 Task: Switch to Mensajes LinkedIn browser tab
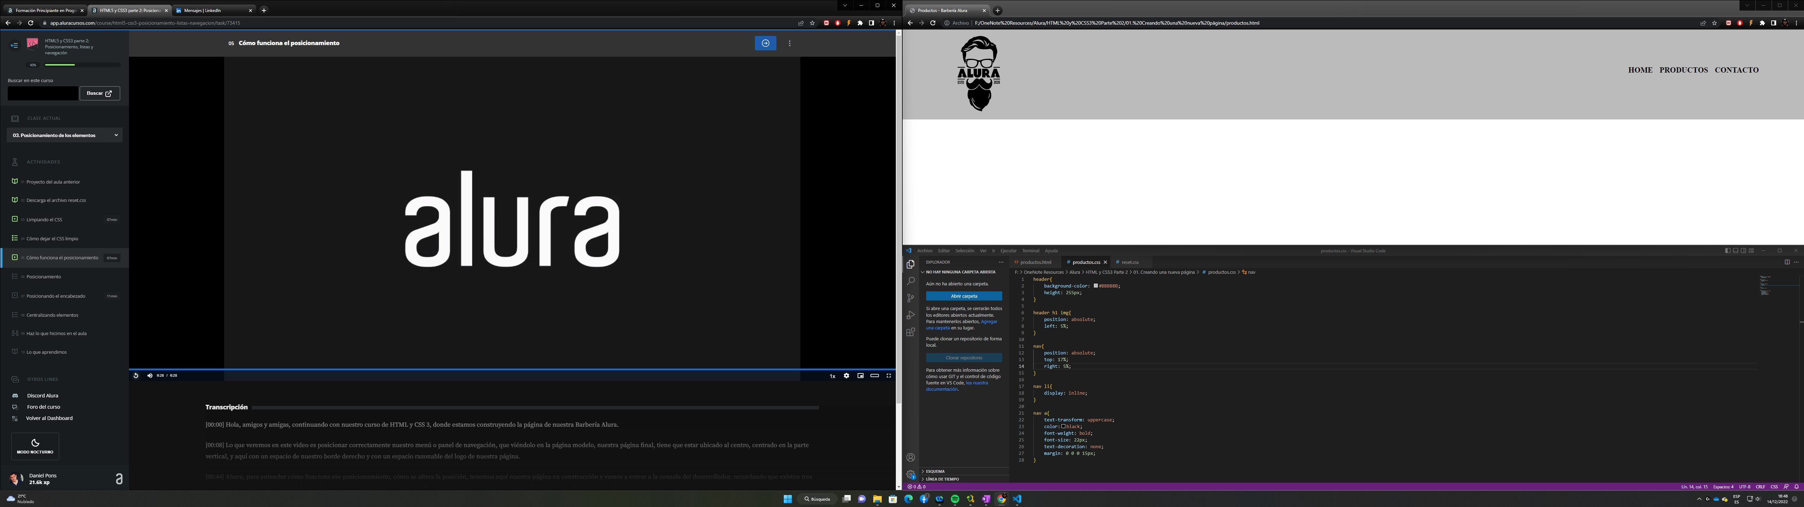[x=213, y=11]
